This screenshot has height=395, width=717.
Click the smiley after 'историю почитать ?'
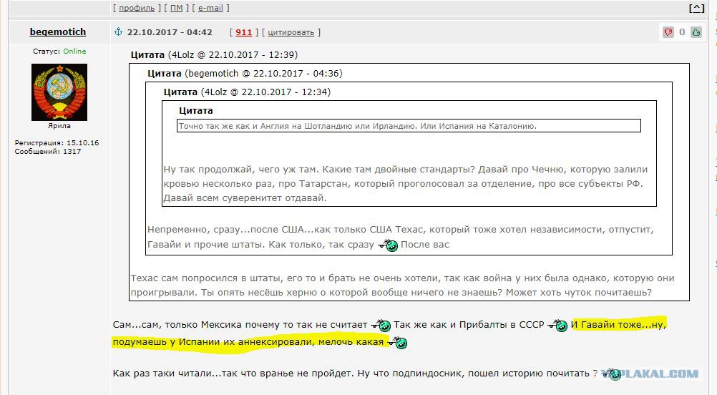point(611,374)
